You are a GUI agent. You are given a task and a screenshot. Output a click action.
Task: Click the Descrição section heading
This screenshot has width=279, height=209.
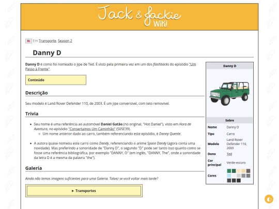[37, 93]
